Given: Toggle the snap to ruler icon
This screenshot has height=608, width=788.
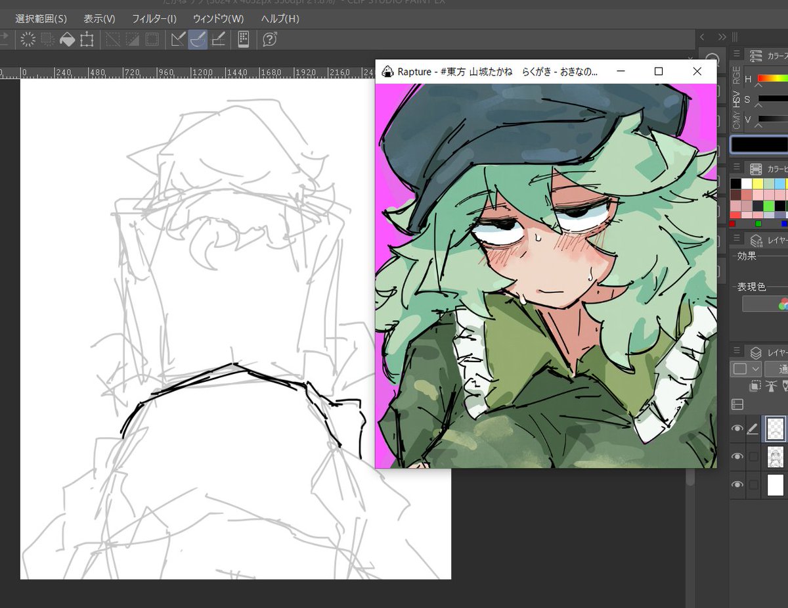Looking at the screenshot, I should tap(178, 39).
